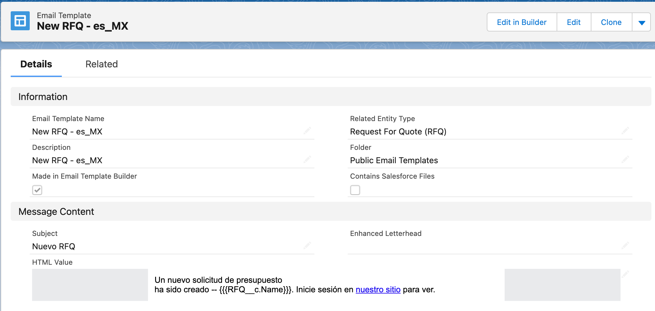Image resolution: width=655 pixels, height=311 pixels.
Task: Edit the Subject via pencil icon
Action: tap(307, 245)
